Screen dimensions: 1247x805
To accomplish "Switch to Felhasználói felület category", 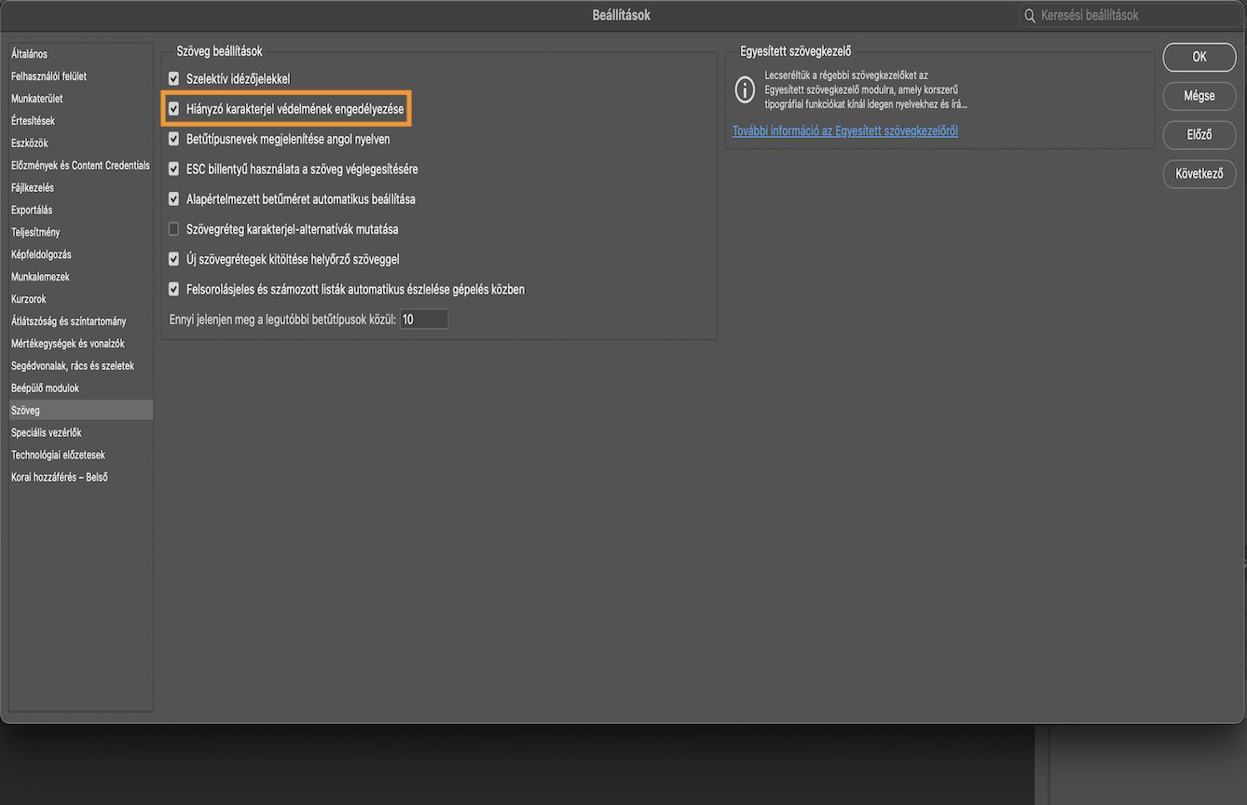I will coord(49,76).
